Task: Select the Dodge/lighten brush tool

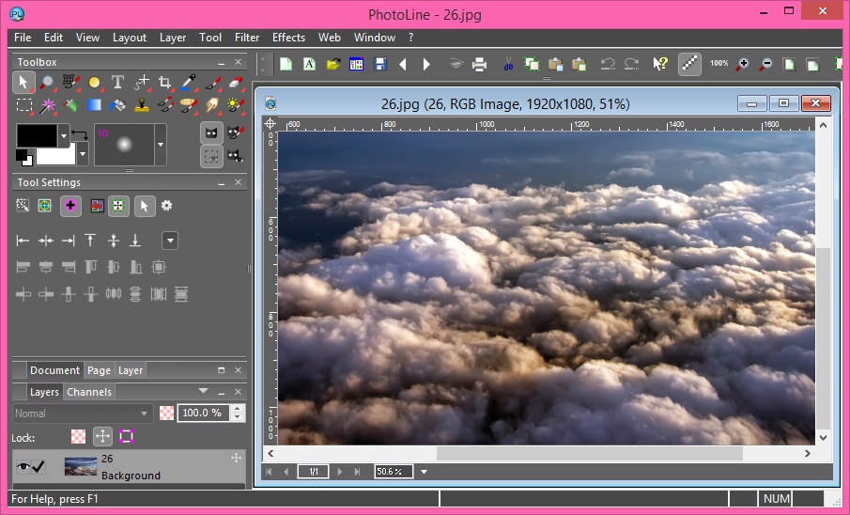Action: [x=235, y=105]
